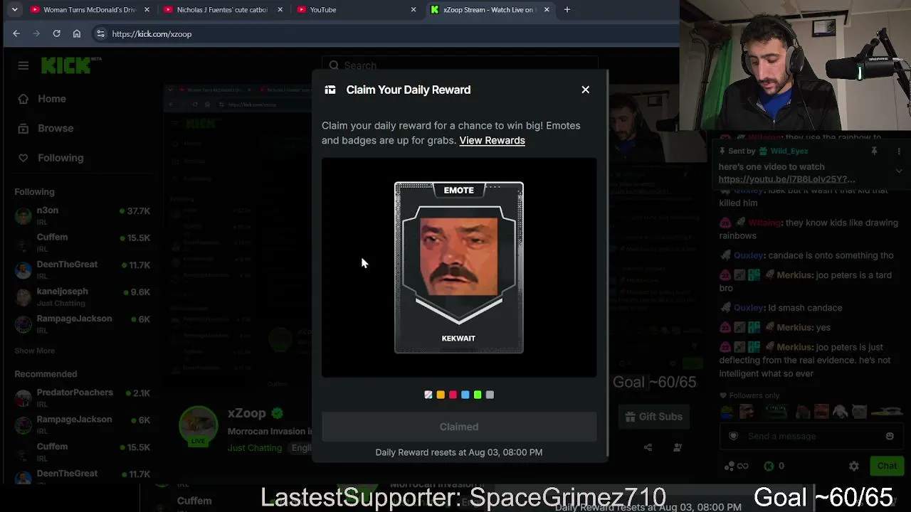Click the KEKWAIT emote reward card

click(459, 268)
